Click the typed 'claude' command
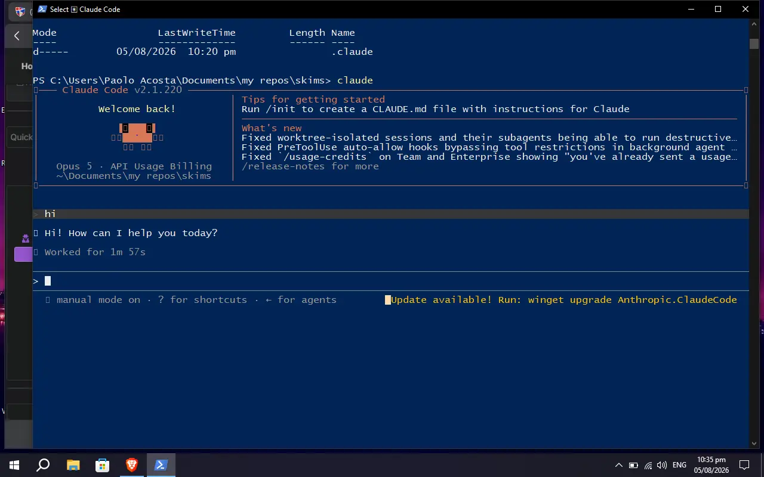764x477 pixels. click(x=355, y=80)
